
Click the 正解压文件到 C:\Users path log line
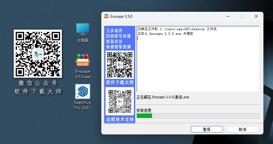[177, 29]
